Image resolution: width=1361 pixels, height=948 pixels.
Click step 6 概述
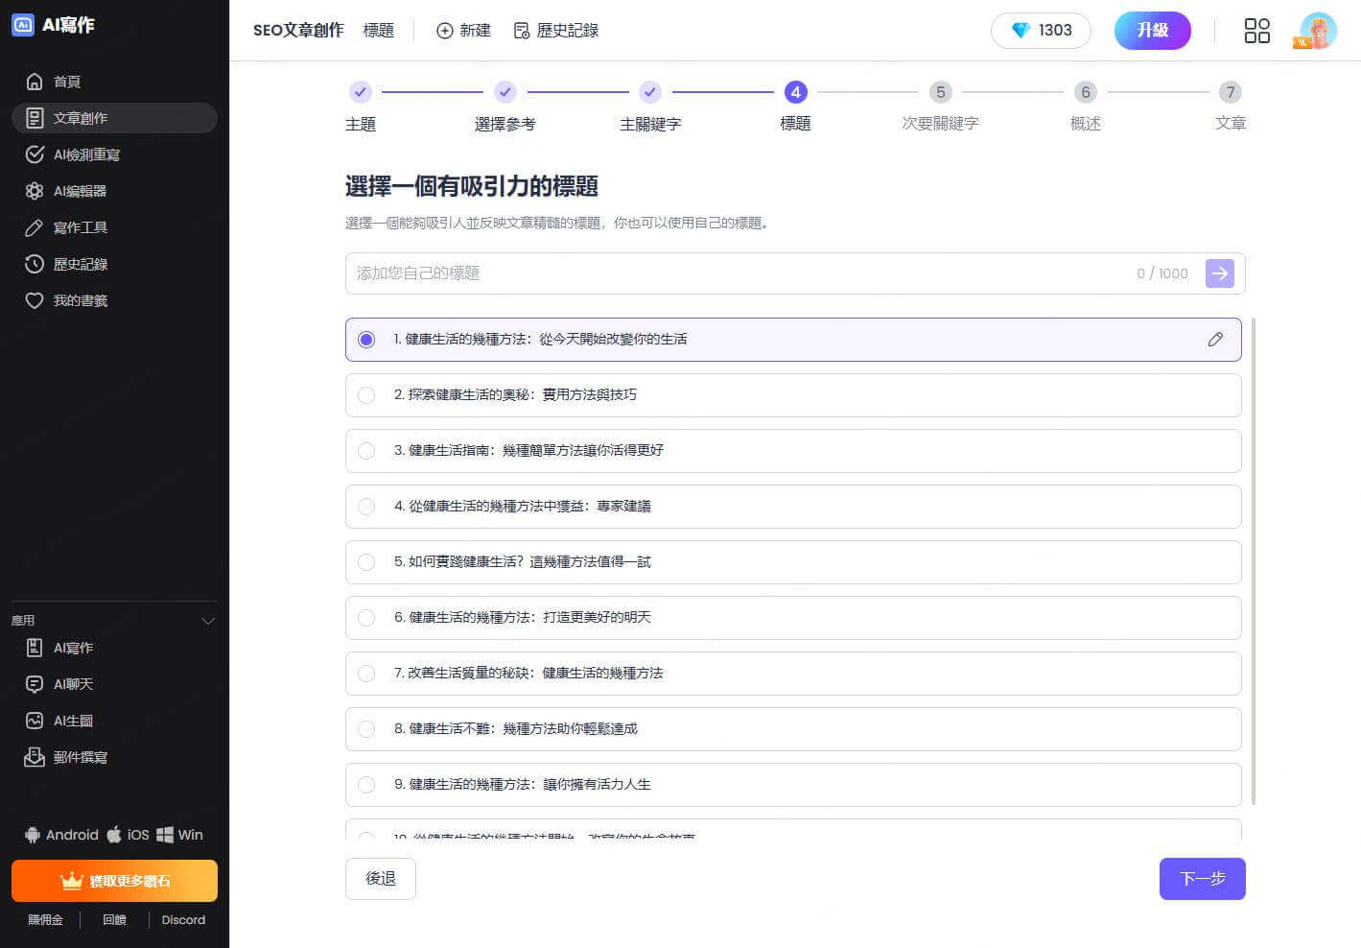click(1085, 92)
